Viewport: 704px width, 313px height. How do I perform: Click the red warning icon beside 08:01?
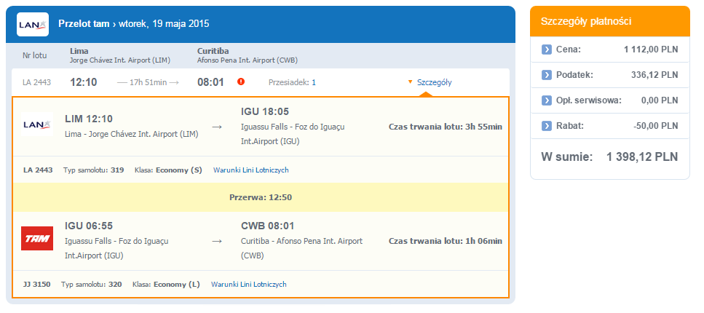pos(241,82)
